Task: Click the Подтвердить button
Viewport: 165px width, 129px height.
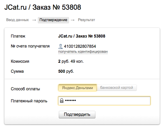Action: pos(77,115)
